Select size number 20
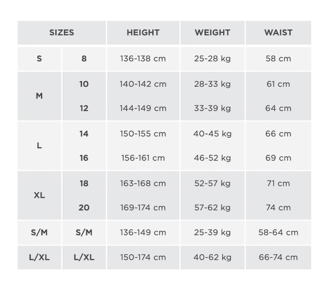This screenshot has height=281, width=330. click(x=84, y=208)
